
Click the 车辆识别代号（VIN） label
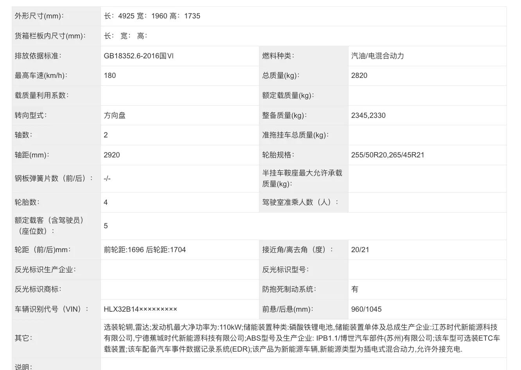(x=52, y=309)
